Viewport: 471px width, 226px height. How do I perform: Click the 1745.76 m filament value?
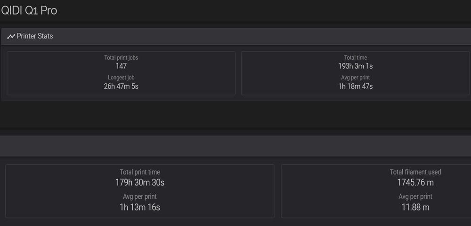coord(415,182)
